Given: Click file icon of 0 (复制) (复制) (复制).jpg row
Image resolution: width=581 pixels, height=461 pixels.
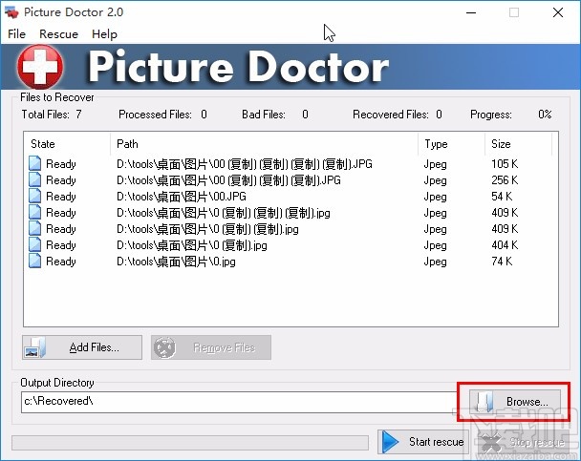Looking at the screenshot, I should pyautogui.click(x=34, y=213).
